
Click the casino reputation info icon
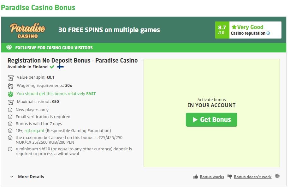pyautogui.click(x=268, y=33)
